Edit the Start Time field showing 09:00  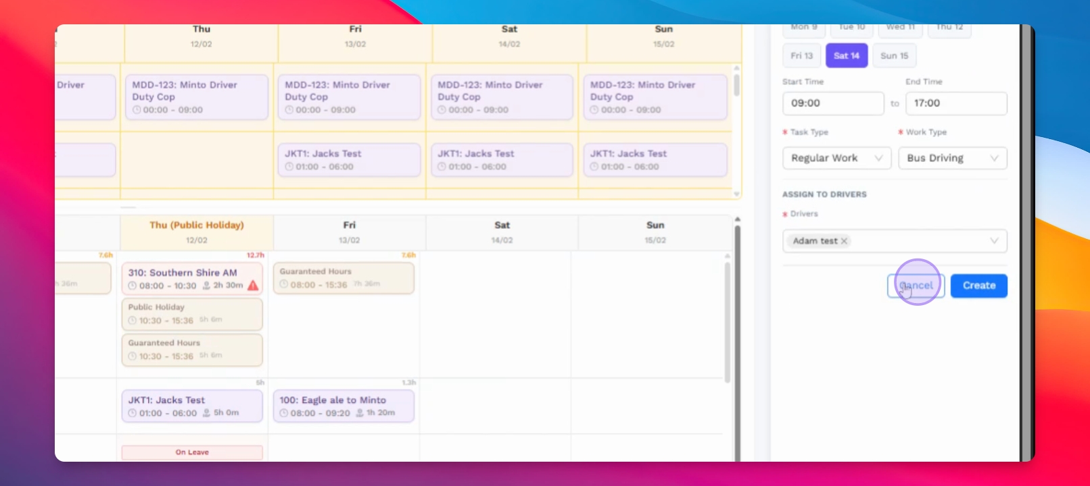click(833, 103)
